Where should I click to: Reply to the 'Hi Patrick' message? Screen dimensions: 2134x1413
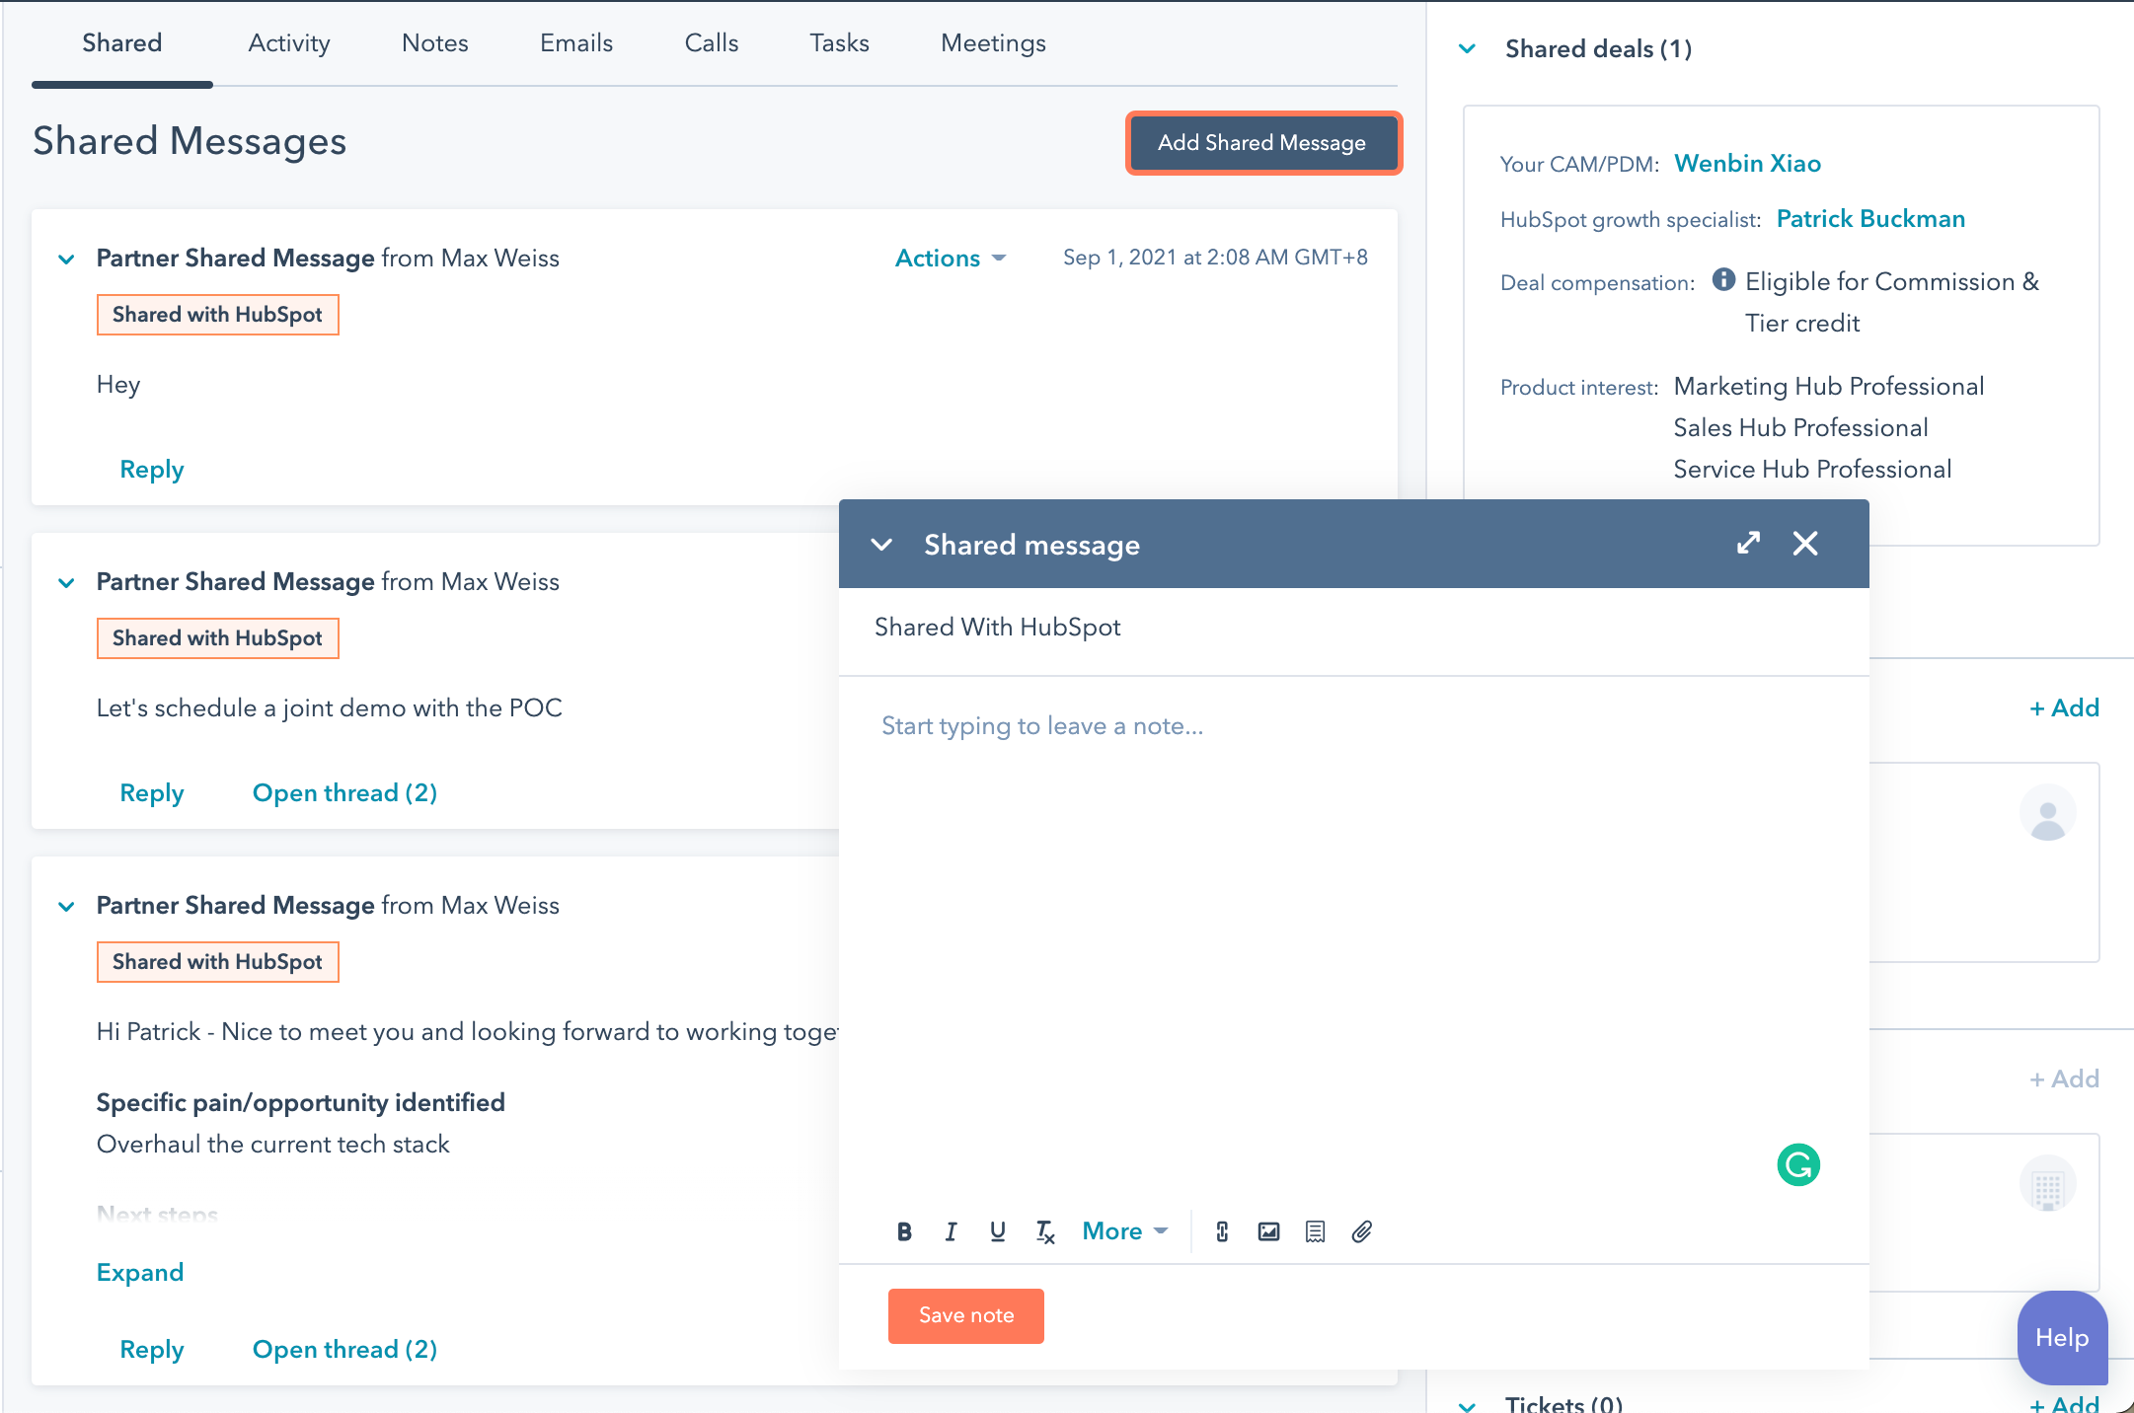[152, 1350]
